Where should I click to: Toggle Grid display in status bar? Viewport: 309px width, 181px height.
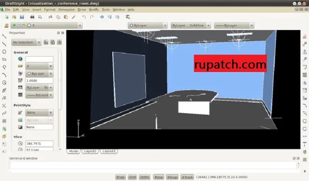(132, 177)
